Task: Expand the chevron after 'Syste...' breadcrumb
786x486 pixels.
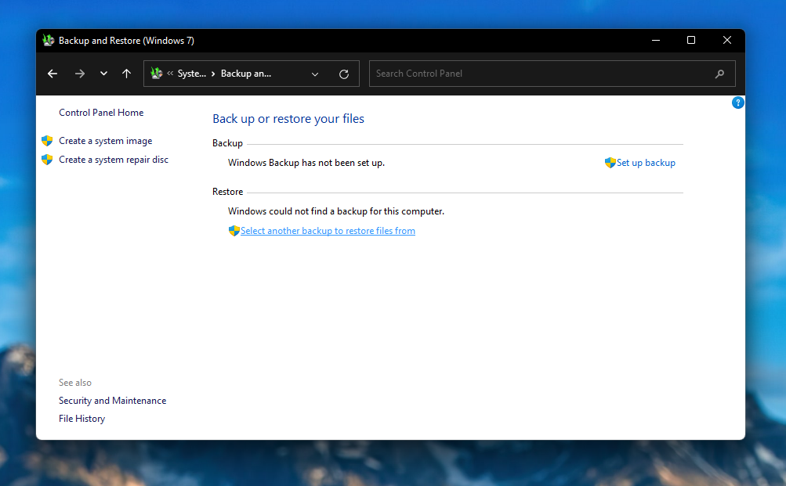Action: (213, 74)
